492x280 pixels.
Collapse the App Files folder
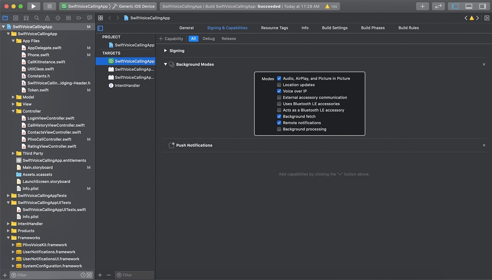click(13, 41)
